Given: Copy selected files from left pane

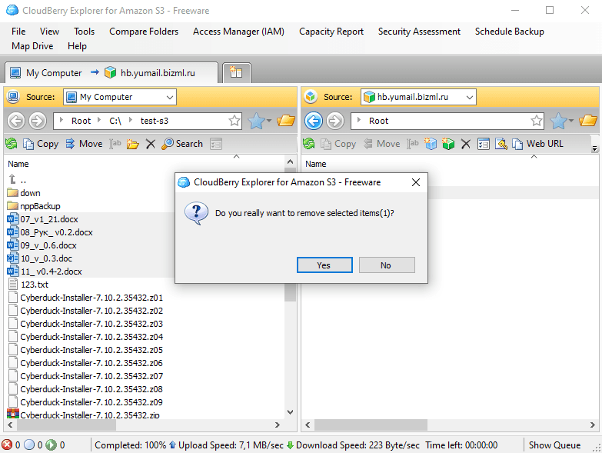Looking at the screenshot, I should point(41,144).
